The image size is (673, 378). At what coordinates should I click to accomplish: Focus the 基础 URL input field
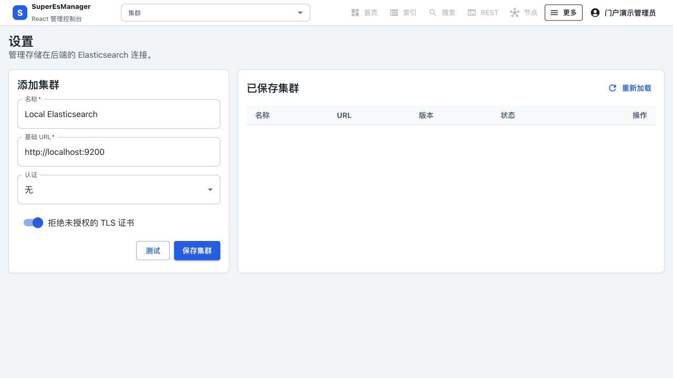(x=119, y=152)
